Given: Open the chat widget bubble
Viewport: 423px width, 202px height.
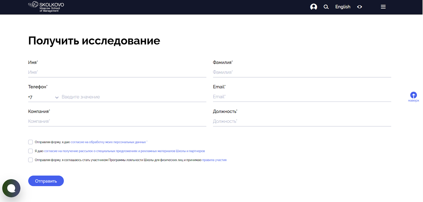Looking at the screenshot, I should click(11, 188).
